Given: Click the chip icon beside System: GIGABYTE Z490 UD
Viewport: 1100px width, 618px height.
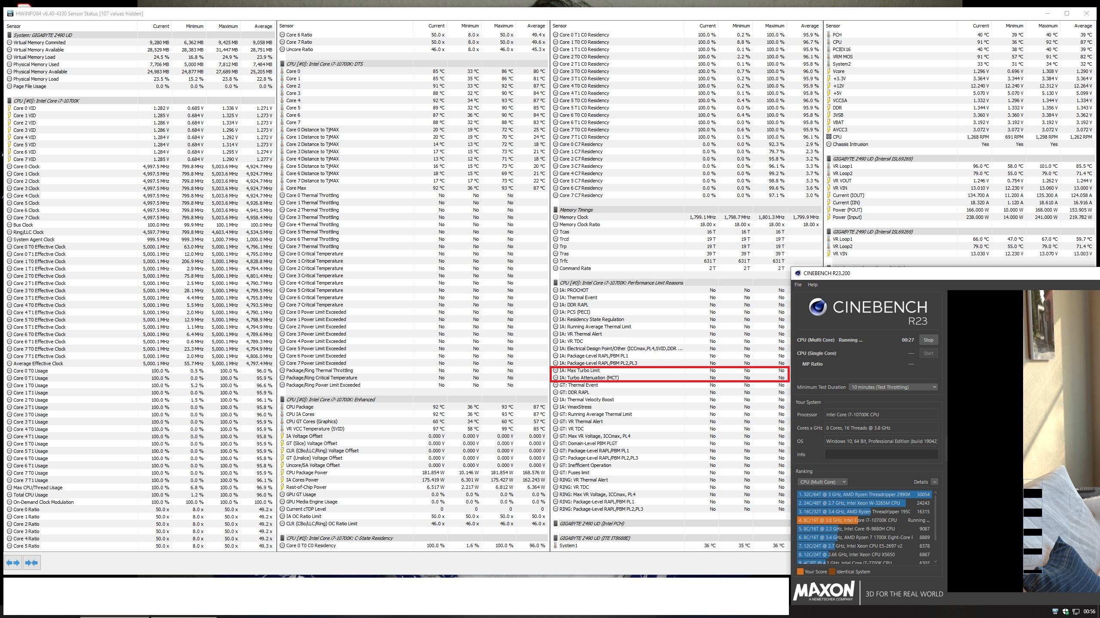Looking at the screenshot, I should (x=9, y=35).
